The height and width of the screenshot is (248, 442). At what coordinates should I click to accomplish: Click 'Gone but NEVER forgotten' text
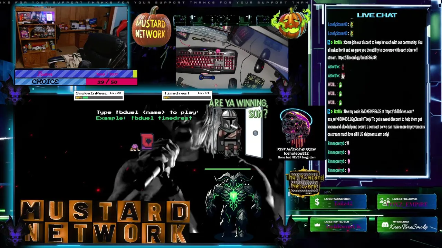(297, 157)
